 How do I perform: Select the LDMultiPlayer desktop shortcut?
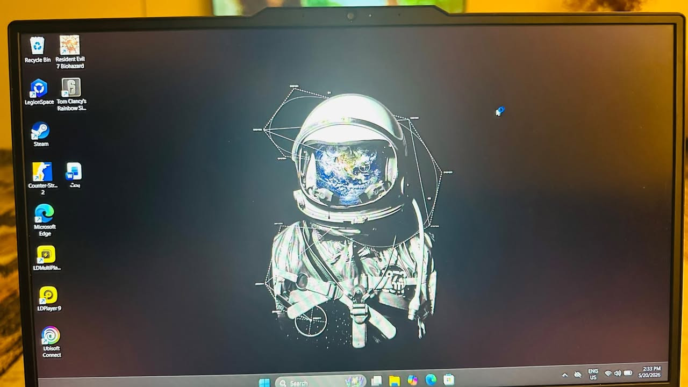point(47,259)
